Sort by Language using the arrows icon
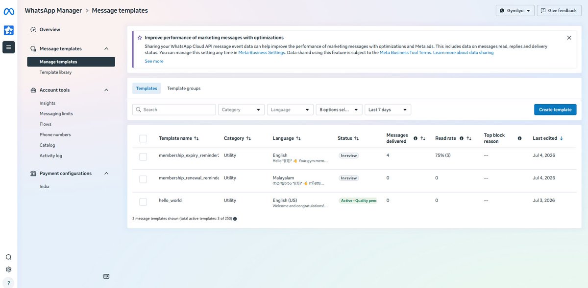 tap(298, 138)
